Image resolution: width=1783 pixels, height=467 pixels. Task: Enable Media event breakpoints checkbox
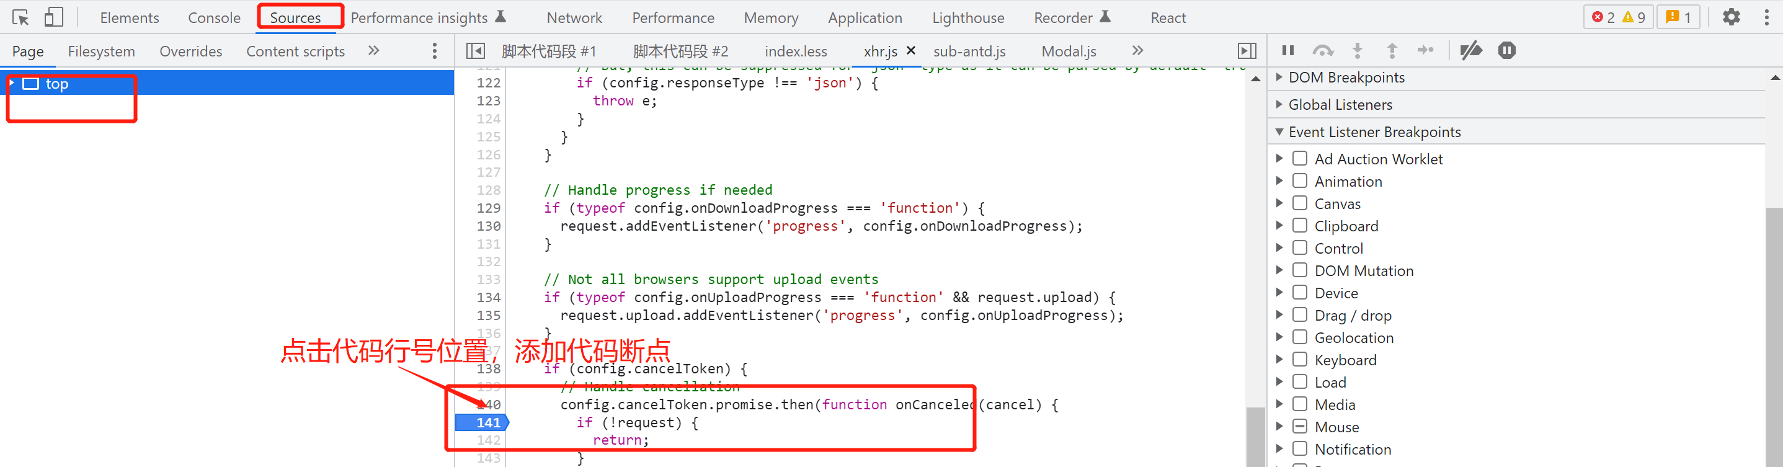coord(1300,404)
